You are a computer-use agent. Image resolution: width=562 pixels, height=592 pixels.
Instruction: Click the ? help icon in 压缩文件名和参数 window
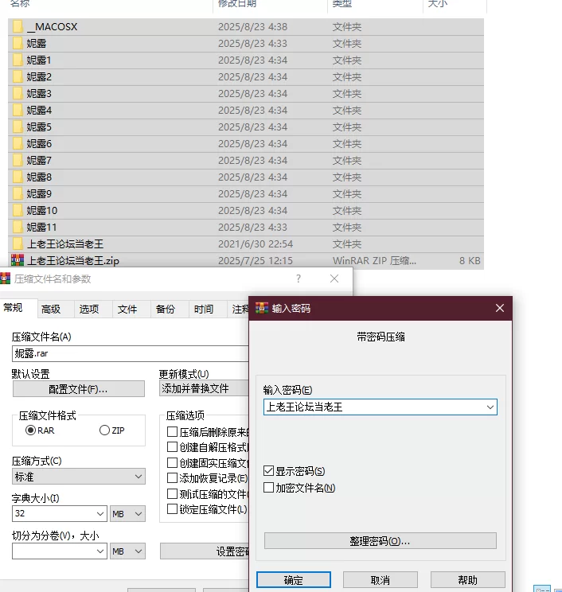click(x=299, y=278)
